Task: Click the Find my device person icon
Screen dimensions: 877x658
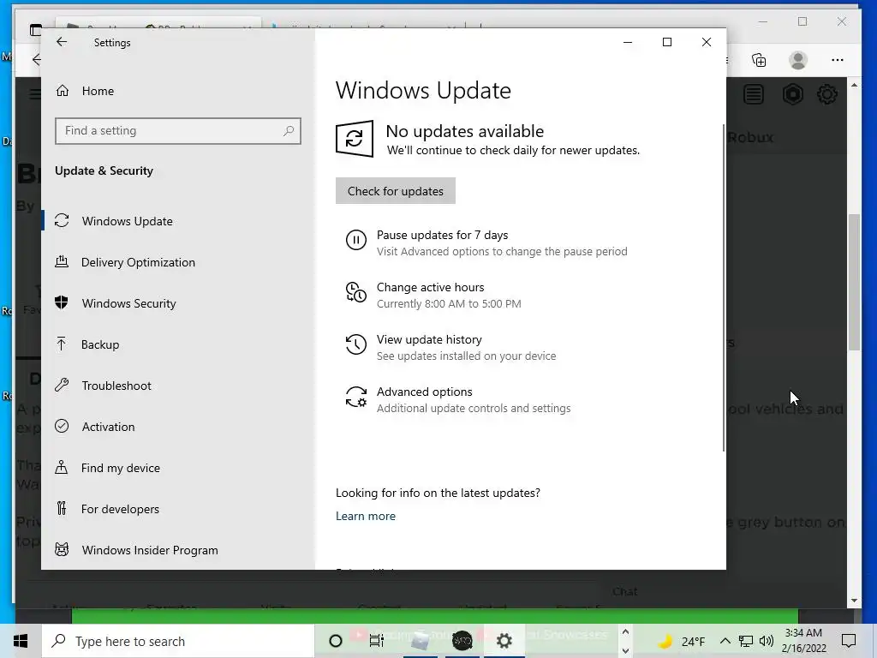Action: pyautogui.click(x=62, y=467)
